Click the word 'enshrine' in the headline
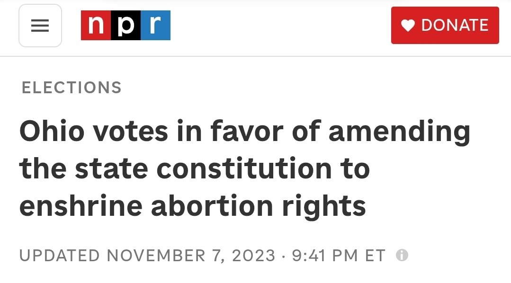 (81, 206)
